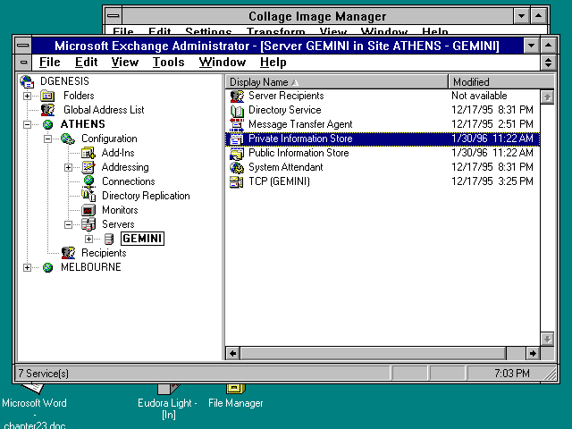Viewport: 572px width, 429px height.
Task: Open the Exchange Administrator control menu box
Action: click(x=23, y=46)
